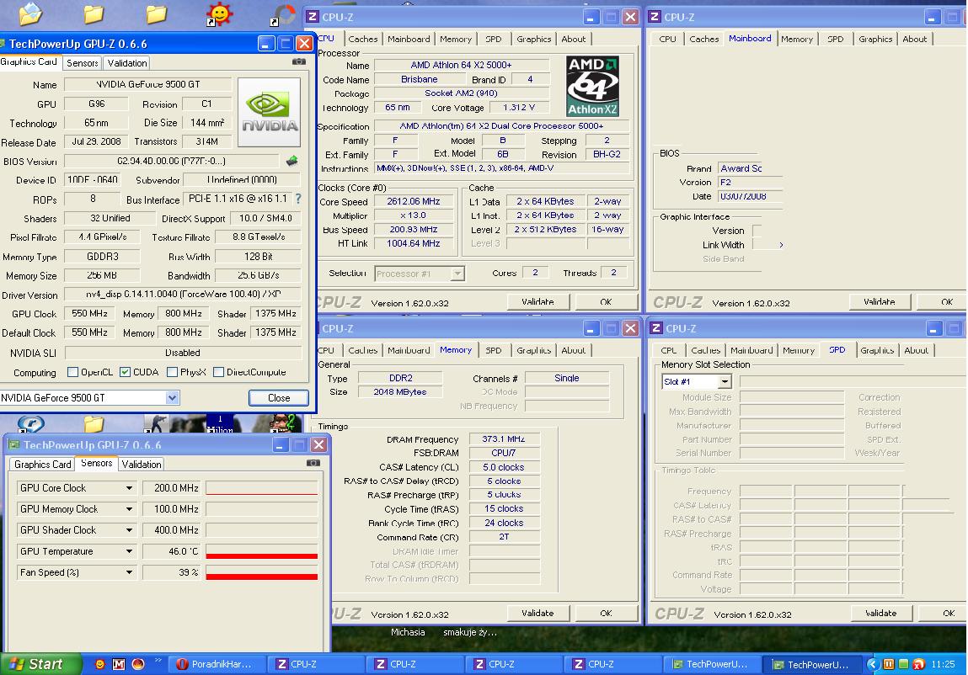
Task: Click the AMD Athlon 64 X2 logo in CPU-Z
Action: click(x=592, y=86)
